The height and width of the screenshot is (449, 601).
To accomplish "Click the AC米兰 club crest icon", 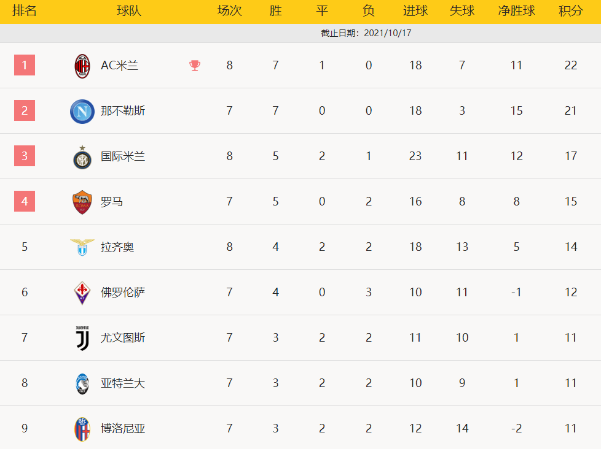I will pyautogui.click(x=82, y=66).
